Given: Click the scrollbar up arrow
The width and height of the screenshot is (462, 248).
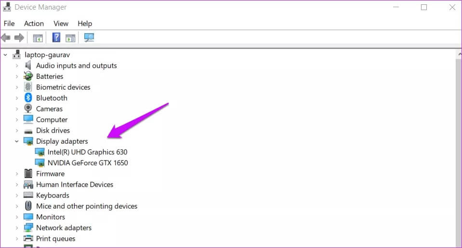Looking at the screenshot, I should pos(459,54).
